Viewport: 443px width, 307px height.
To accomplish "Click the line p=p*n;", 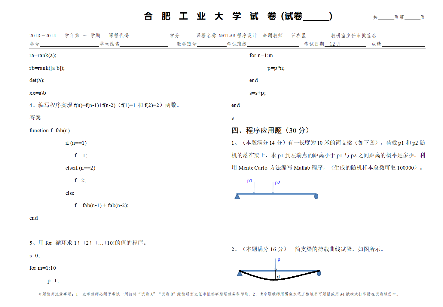I will pos(276,68).
